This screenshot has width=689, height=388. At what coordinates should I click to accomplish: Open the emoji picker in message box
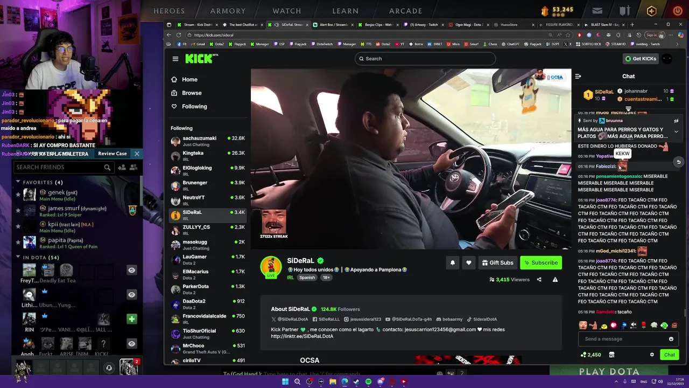pos(671,339)
